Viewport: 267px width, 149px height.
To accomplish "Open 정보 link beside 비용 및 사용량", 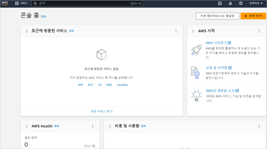I will pos(143,126).
